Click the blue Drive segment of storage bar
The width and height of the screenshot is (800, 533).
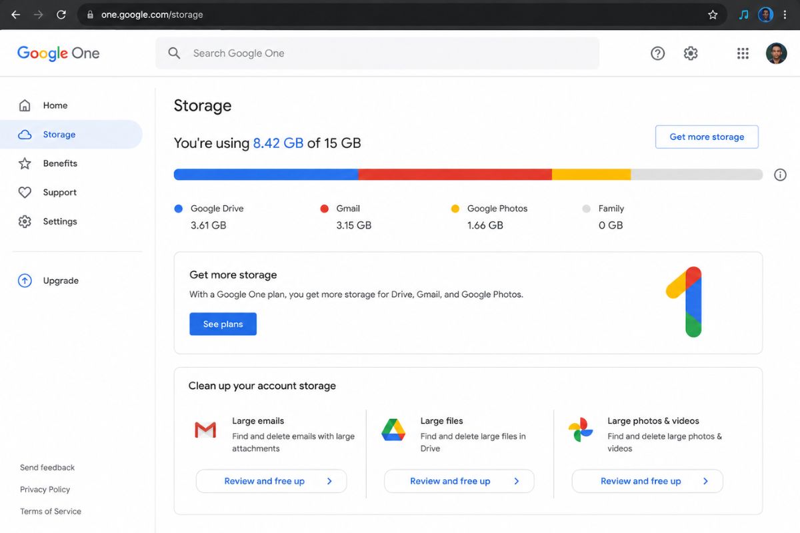(x=266, y=175)
